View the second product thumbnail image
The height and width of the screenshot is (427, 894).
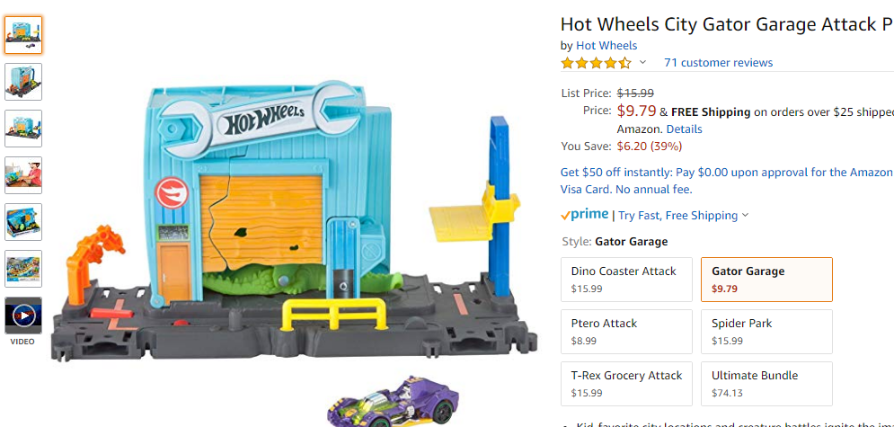click(23, 82)
